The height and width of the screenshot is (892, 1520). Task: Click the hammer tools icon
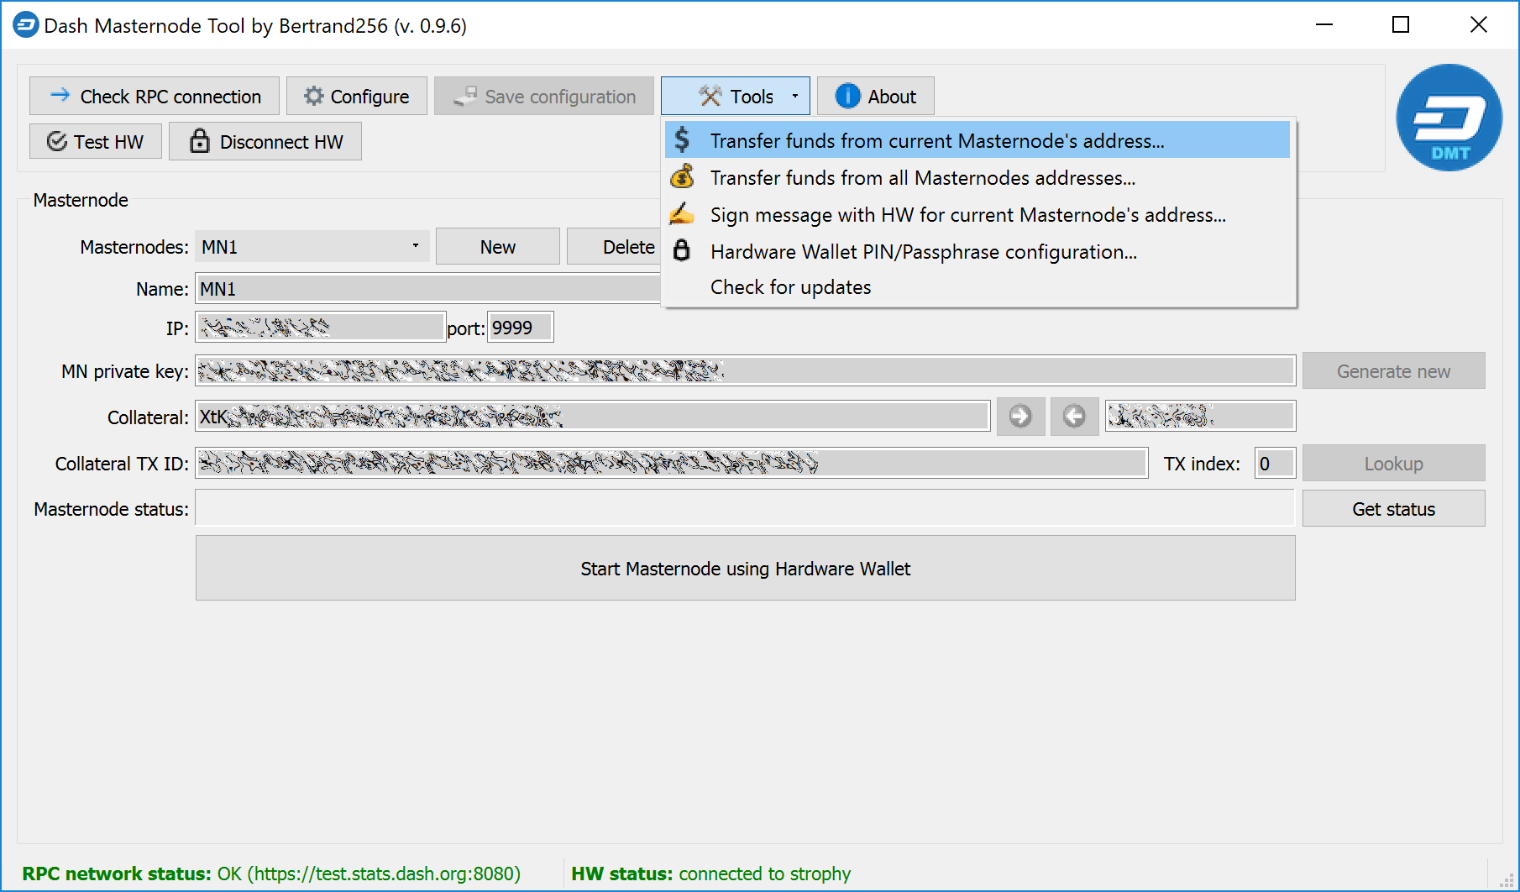710,96
